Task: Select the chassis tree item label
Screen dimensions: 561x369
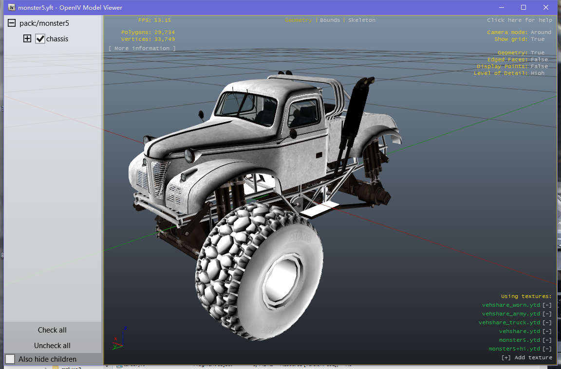Action: (x=57, y=39)
